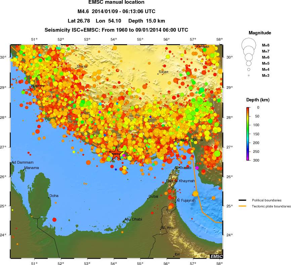
Task: Click the Ibri city label
Action: [x=177, y=254]
